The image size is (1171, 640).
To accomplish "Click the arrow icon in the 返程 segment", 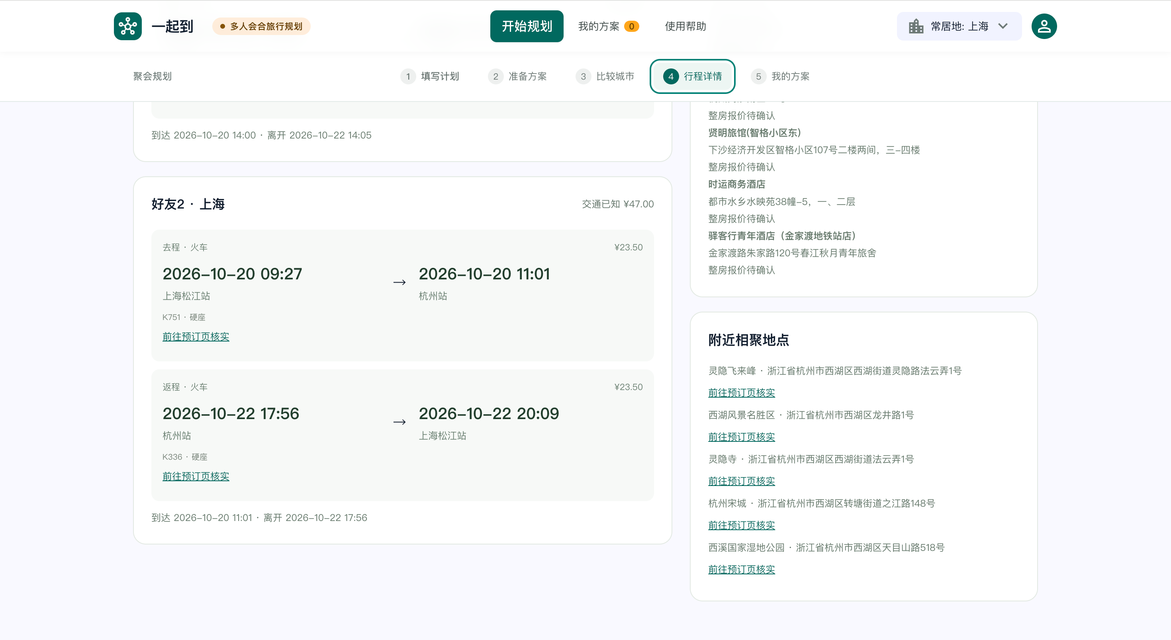I will [399, 422].
